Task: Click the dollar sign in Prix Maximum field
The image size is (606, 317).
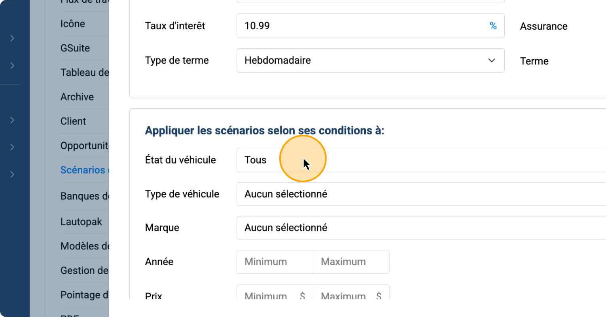Action: coord(379,295)
